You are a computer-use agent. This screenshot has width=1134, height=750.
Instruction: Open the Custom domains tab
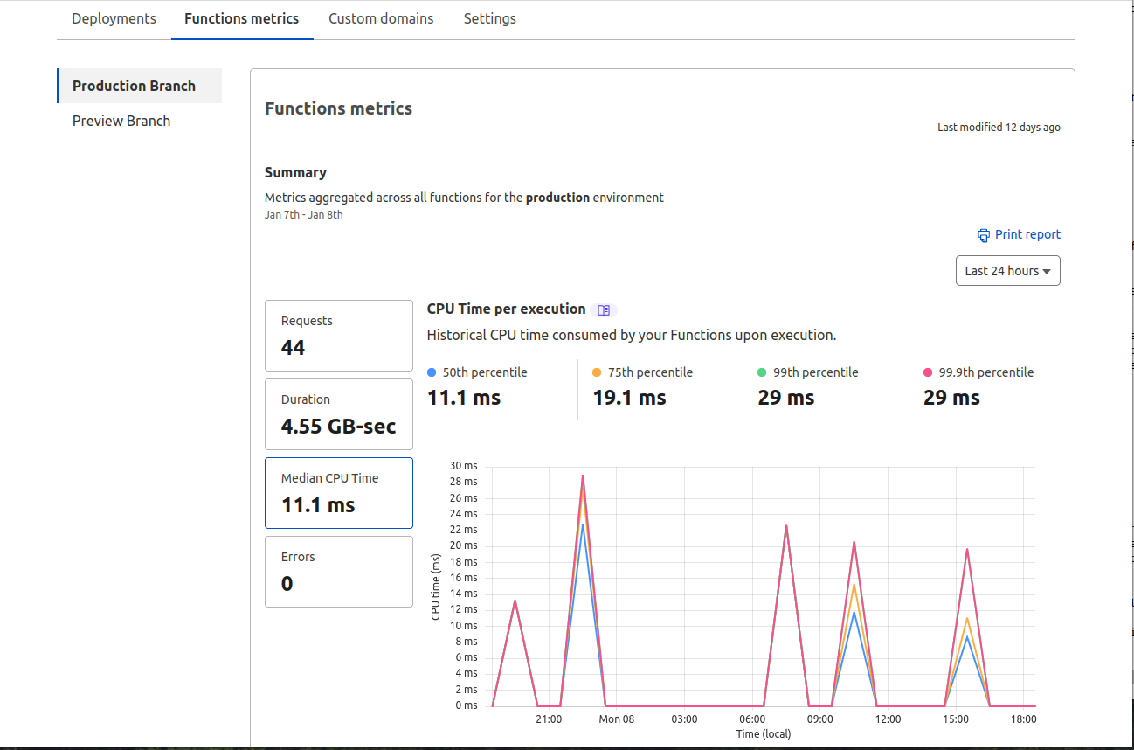[x=381, y=18]
